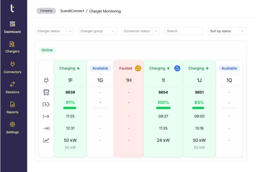Expand the Charger group filter

(x=97, y=31)
